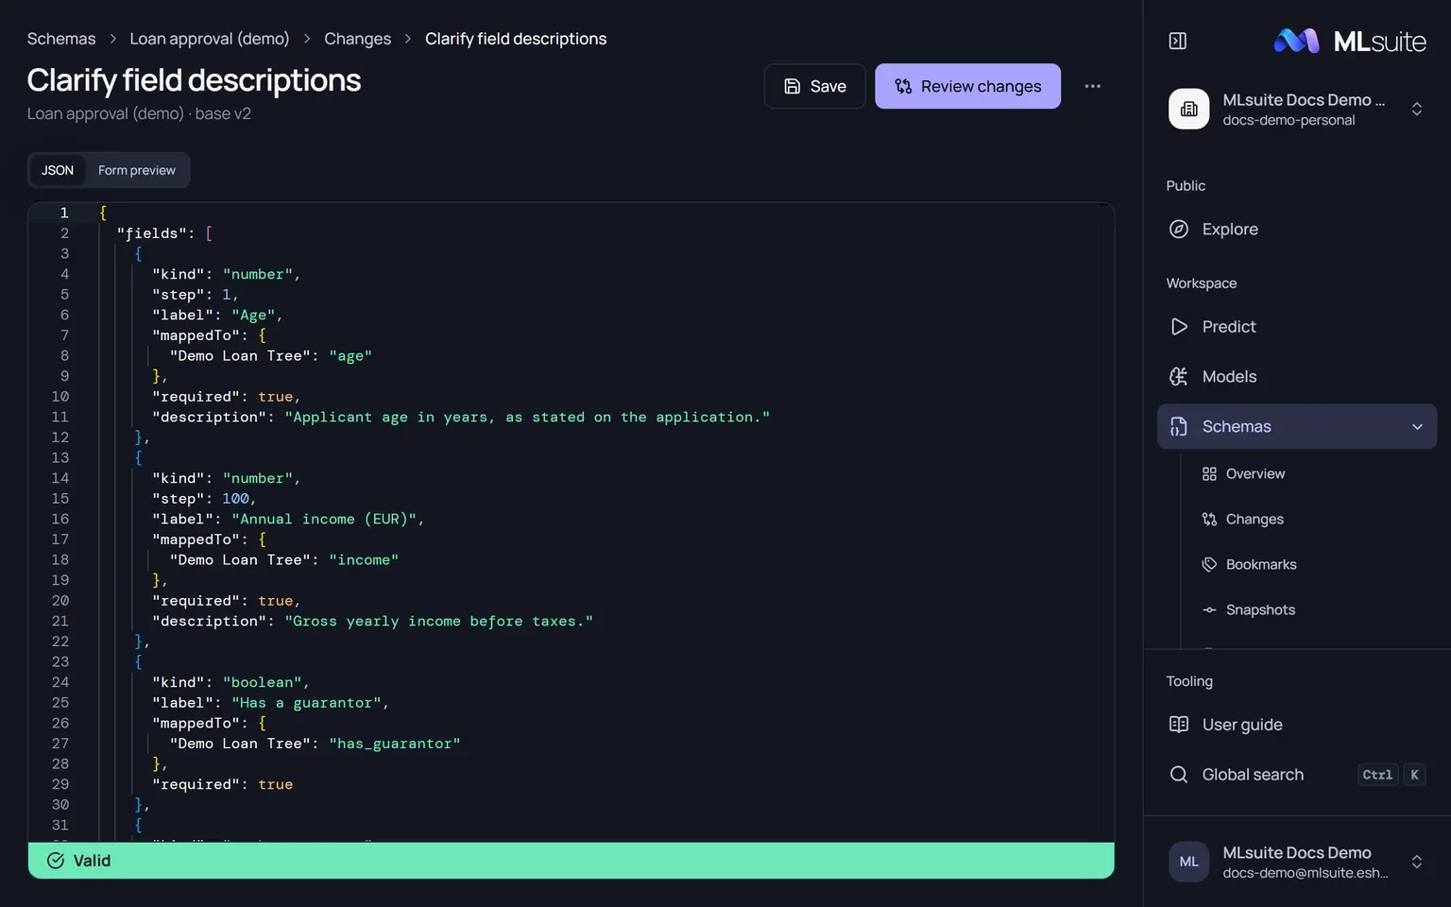Click the Explore compass icon
The image size is (1451, 907).
[1179, 229]
